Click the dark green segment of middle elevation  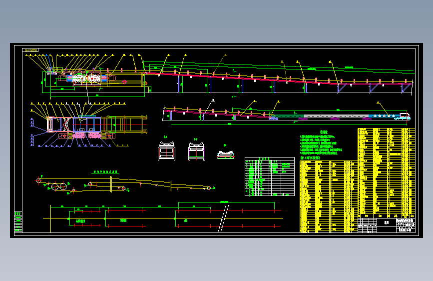point(289,116)
